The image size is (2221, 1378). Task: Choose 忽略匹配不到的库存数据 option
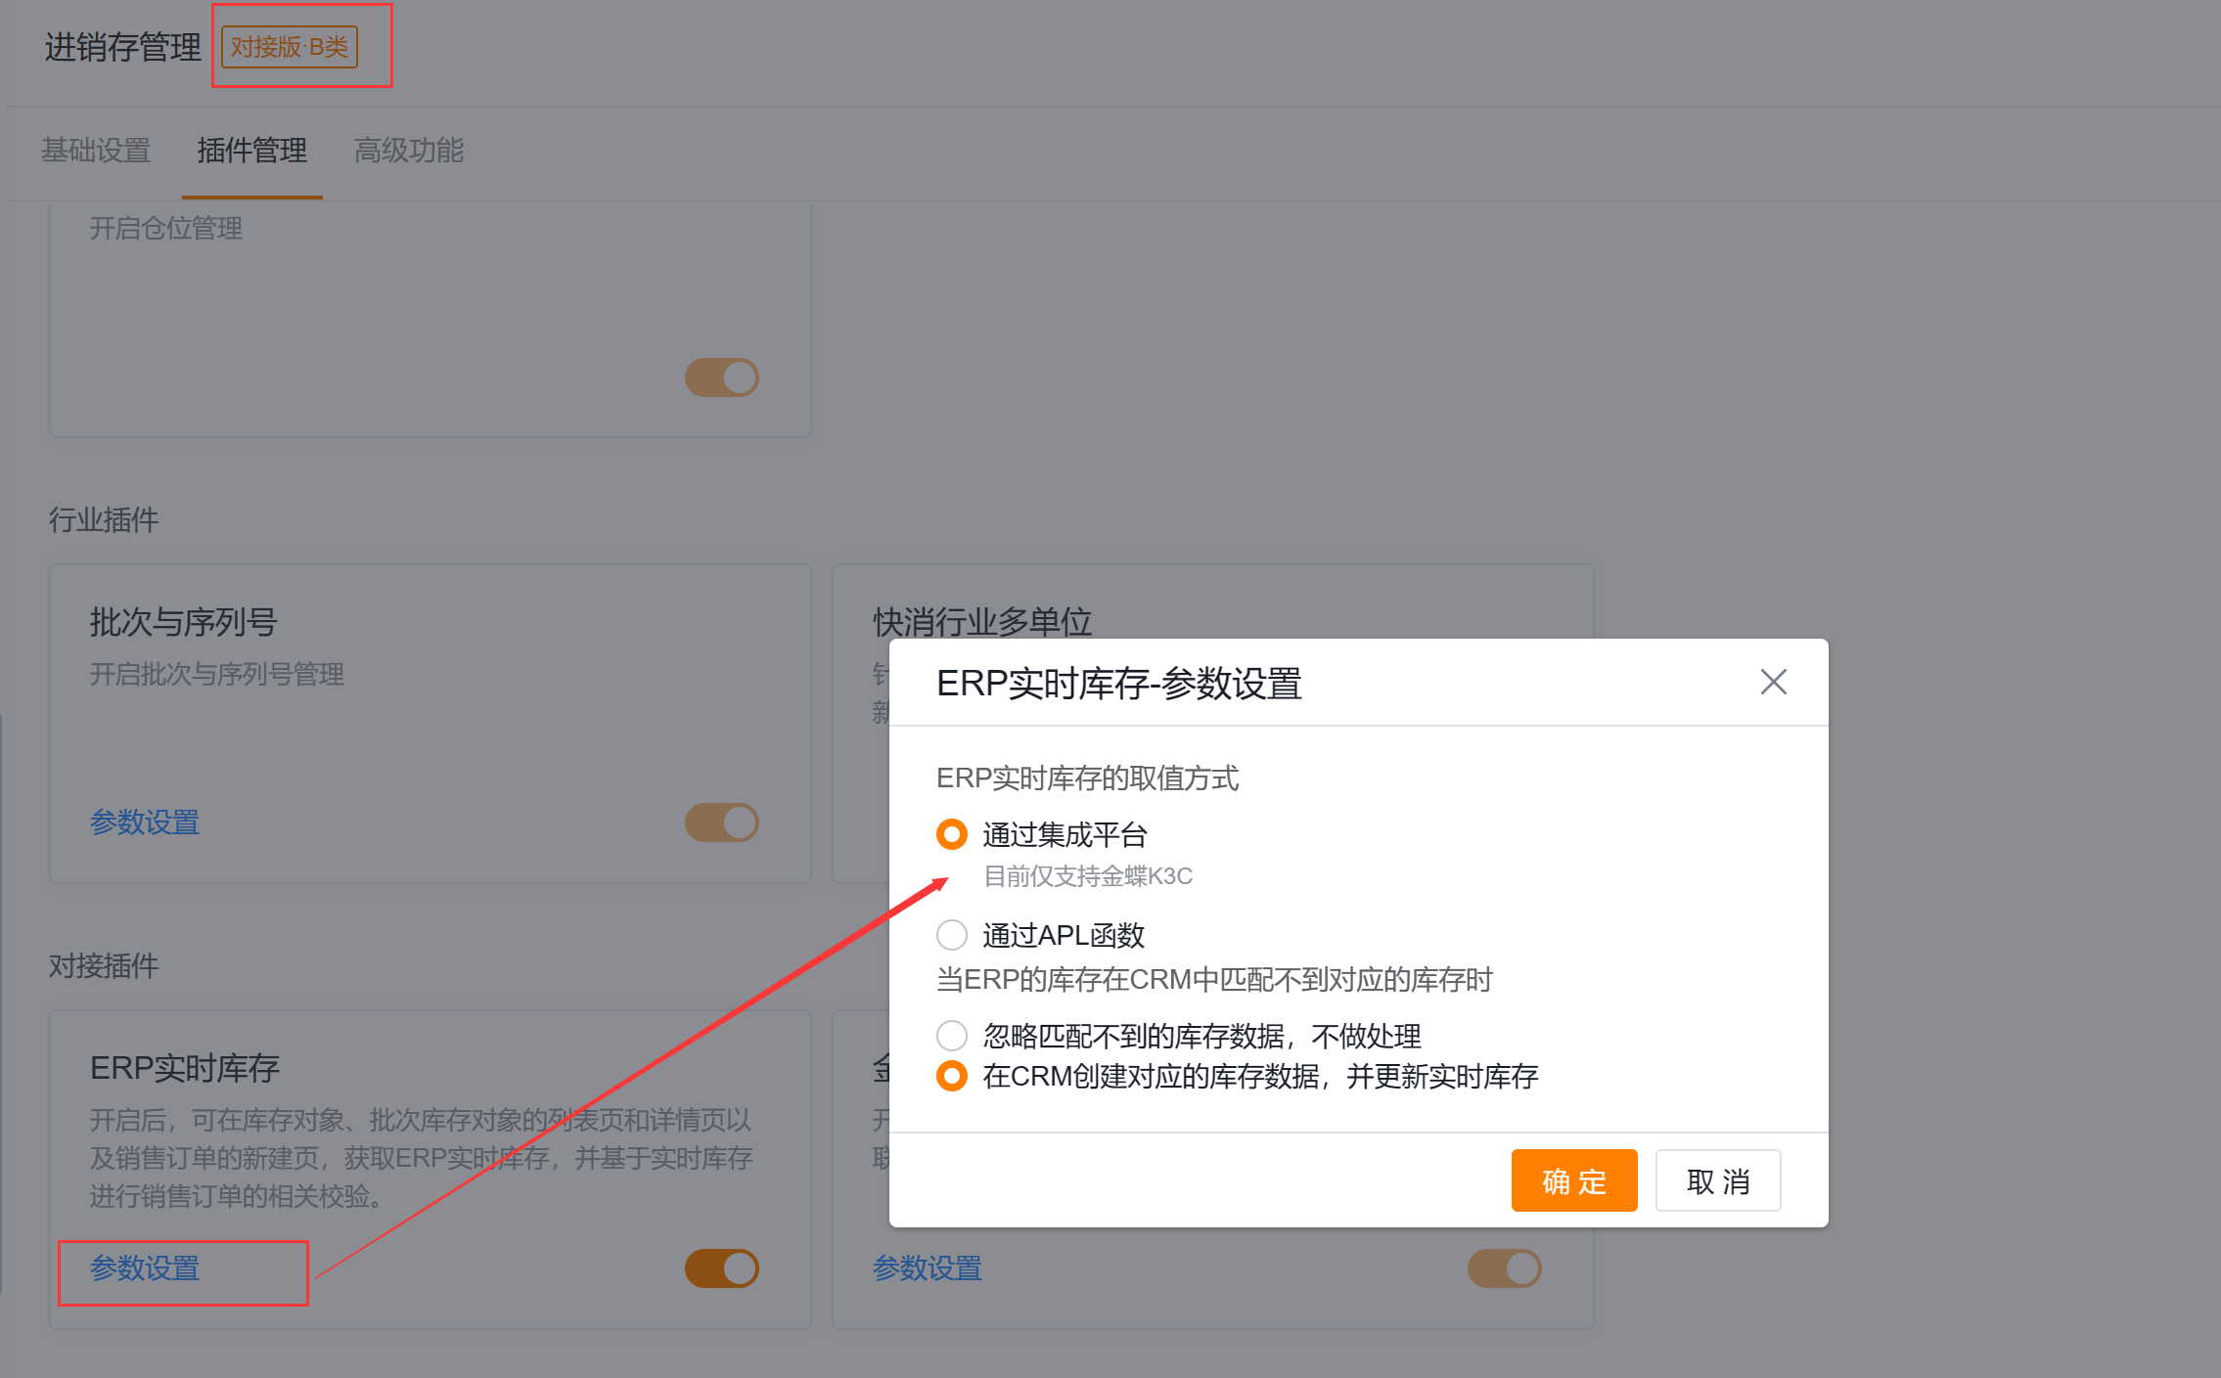point(950,1035)
